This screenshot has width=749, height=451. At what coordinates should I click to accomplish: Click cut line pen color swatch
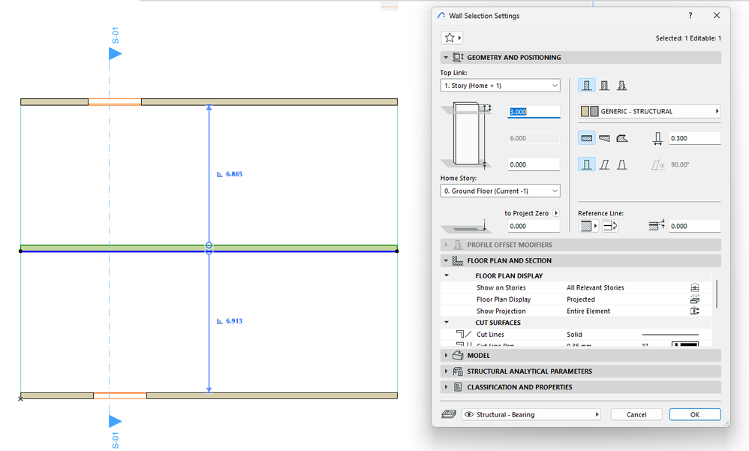pos(685,344)
